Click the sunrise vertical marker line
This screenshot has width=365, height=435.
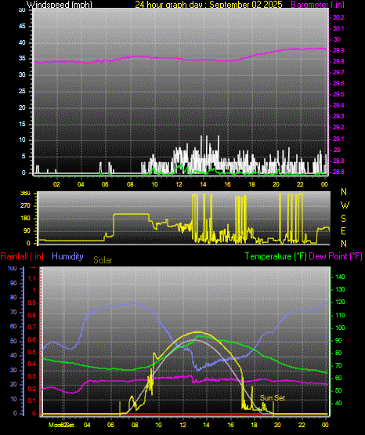click(120, 408)
